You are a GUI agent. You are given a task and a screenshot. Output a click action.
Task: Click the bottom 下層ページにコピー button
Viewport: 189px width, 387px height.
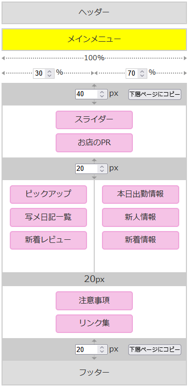(x=154, y=349)
